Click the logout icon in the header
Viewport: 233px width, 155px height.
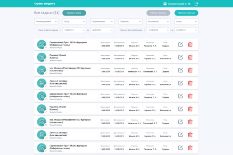pyautogui.click(x=196, y=4)
